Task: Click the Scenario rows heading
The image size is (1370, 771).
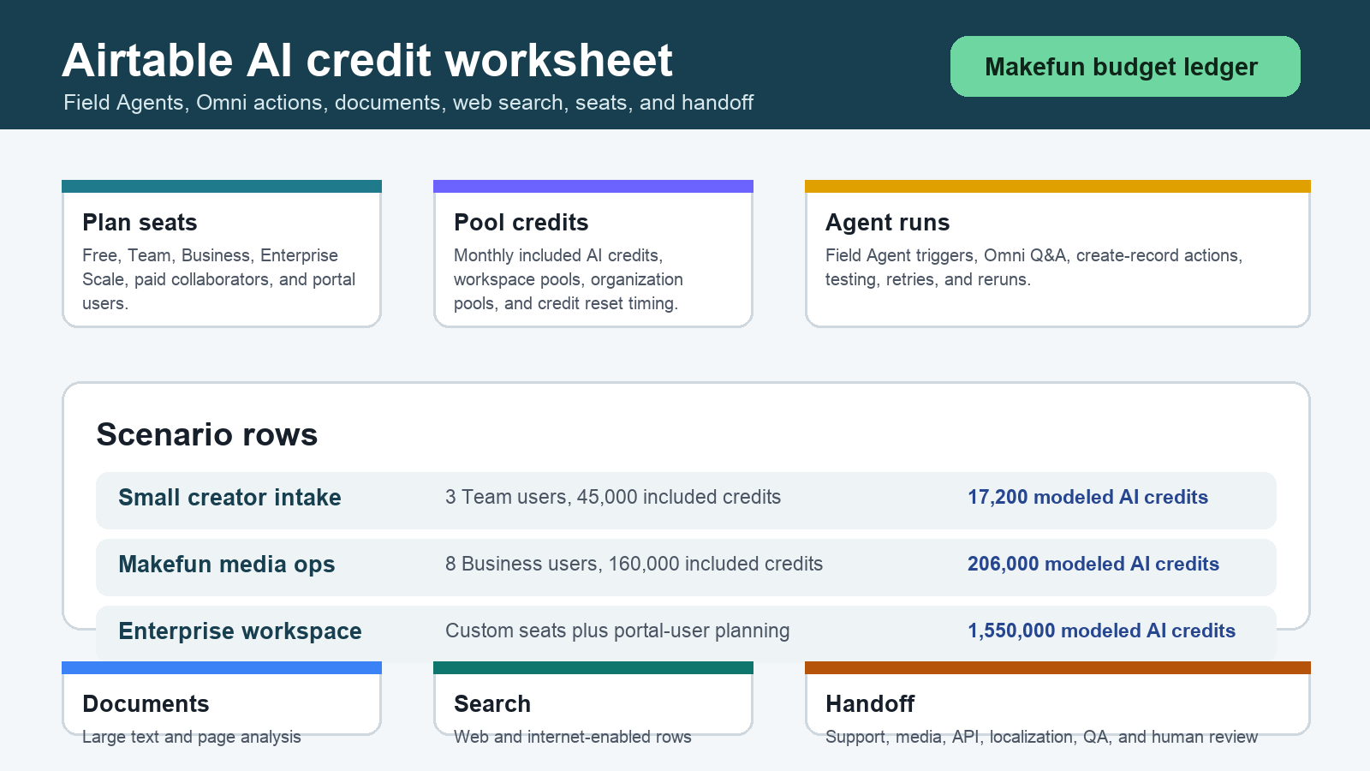Action: [206, 434]
